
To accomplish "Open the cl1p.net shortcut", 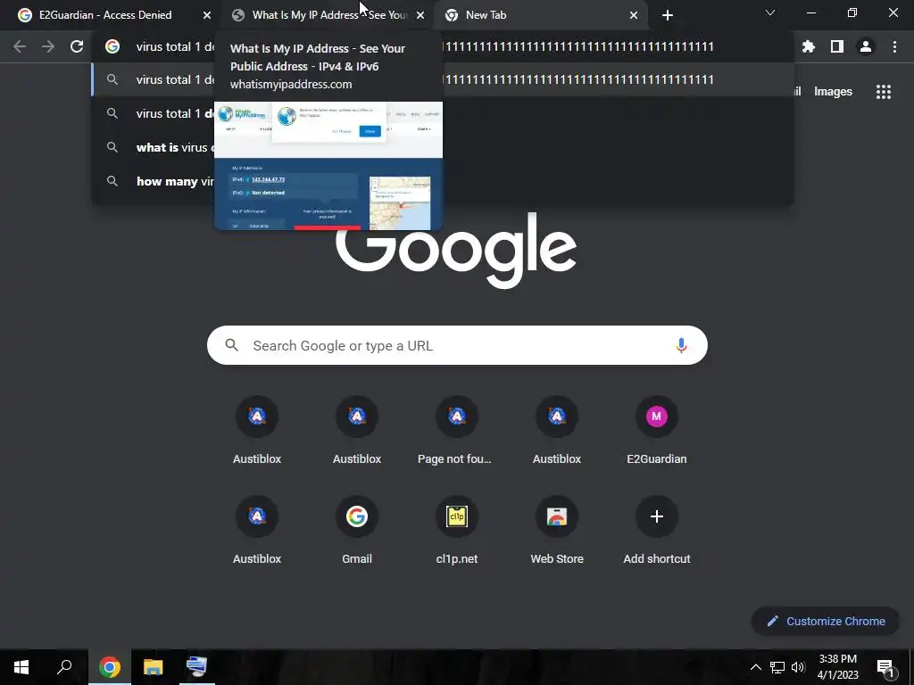I will coord(457,531).
